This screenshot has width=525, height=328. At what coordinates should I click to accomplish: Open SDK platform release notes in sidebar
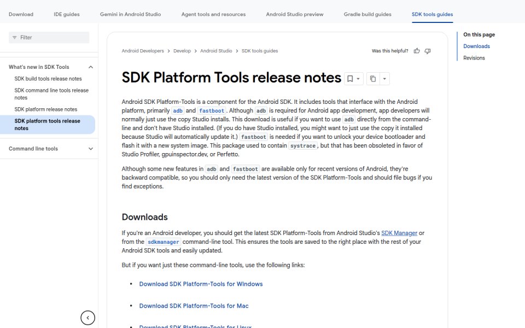45,109
